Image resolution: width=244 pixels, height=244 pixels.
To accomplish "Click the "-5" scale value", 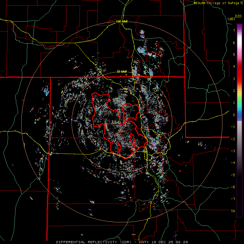I will (x=233, y=175).
